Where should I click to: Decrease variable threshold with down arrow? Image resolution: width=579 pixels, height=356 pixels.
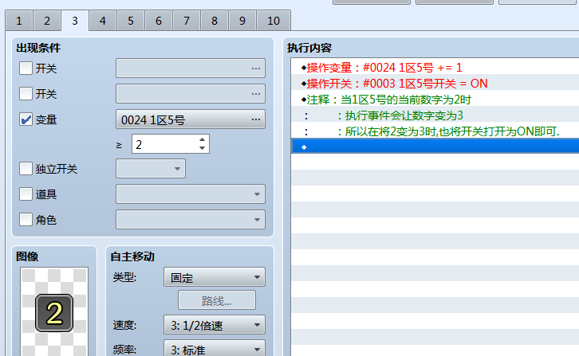tap(202, 148)
